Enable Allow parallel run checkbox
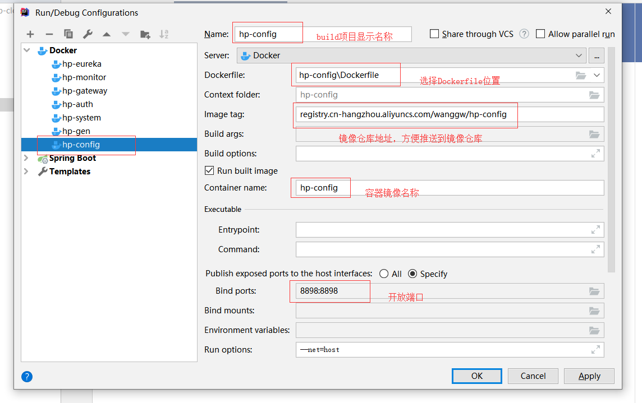 click(x=540, y=34)
